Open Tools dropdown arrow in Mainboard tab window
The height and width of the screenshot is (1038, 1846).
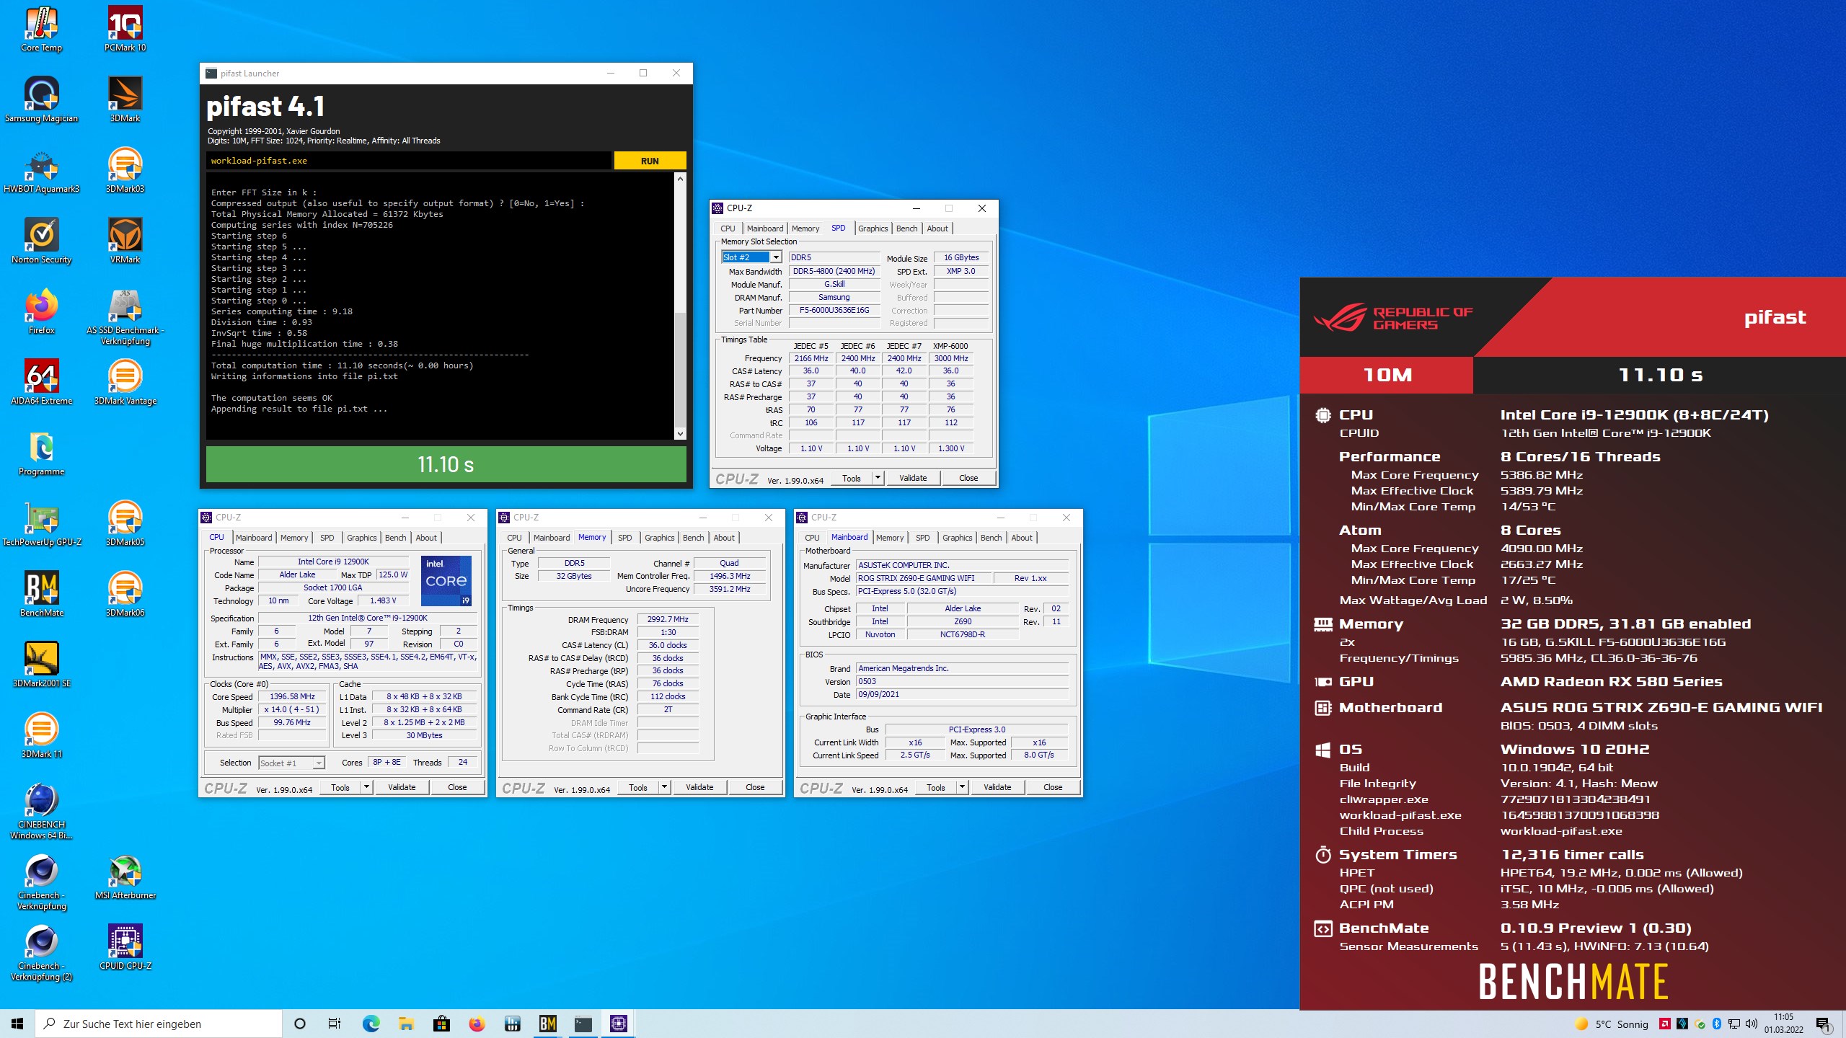tap(962, 787)
